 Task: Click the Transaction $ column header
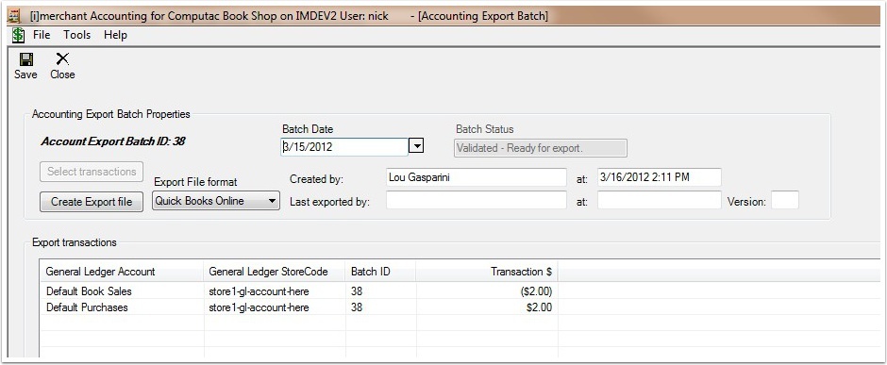[487, 272]
